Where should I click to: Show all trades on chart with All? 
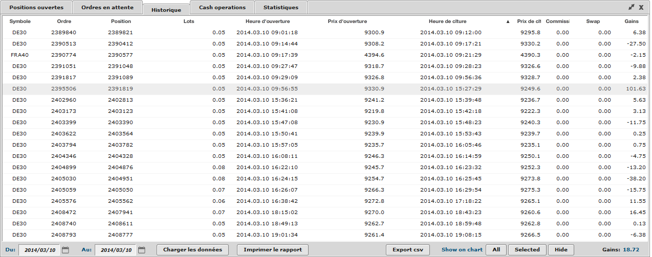[495, 250]
